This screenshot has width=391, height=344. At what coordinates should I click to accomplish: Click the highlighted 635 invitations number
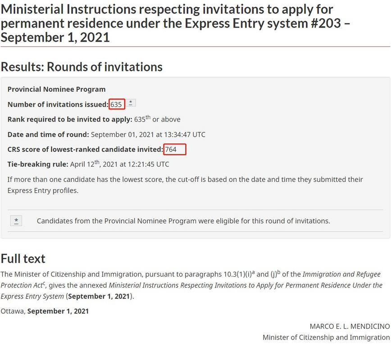click(x=117, y=104)
